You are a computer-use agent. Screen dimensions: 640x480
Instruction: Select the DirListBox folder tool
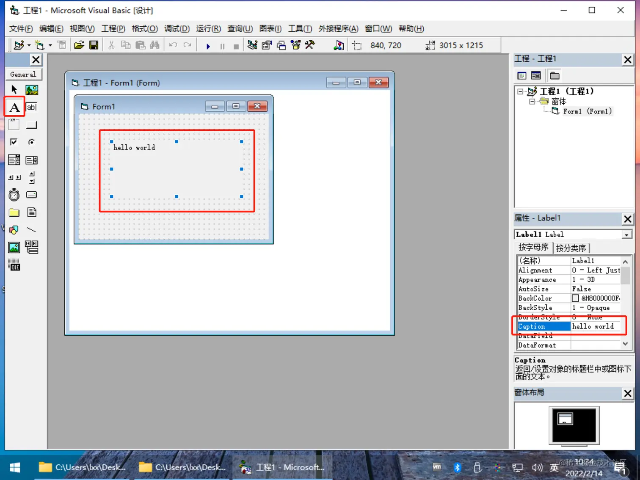[14, 212]
